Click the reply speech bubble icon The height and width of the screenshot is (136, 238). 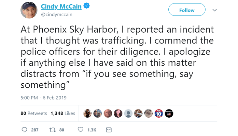(x=24, y=130)
